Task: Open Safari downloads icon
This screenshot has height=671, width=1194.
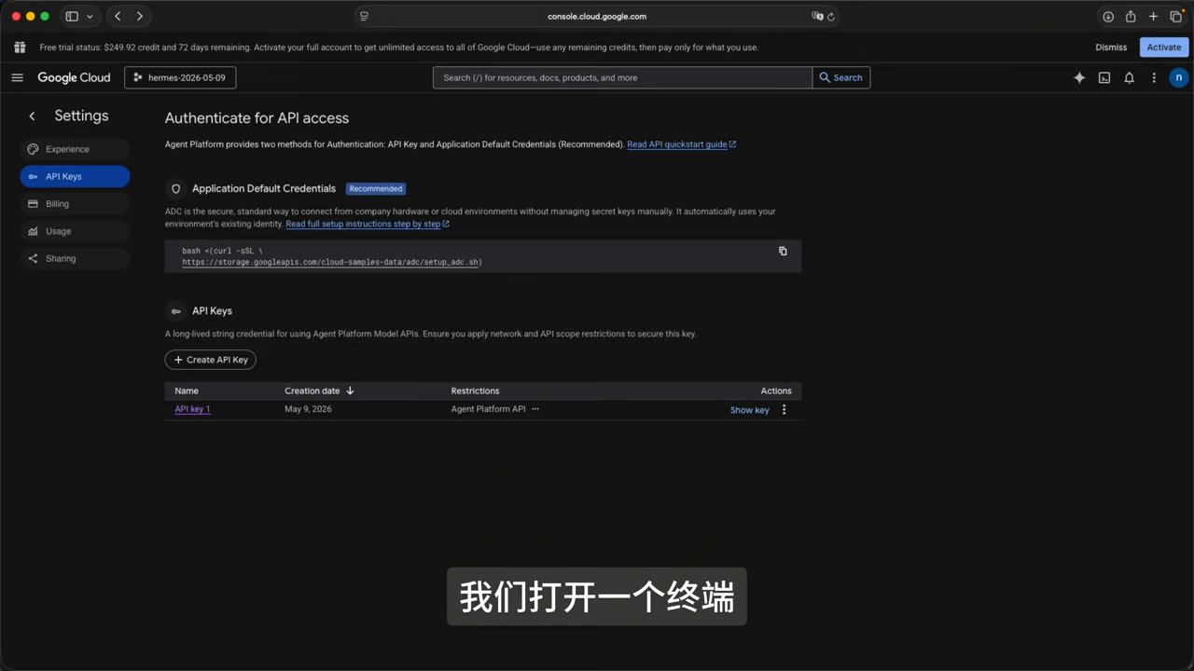Action: point(1108,16)
